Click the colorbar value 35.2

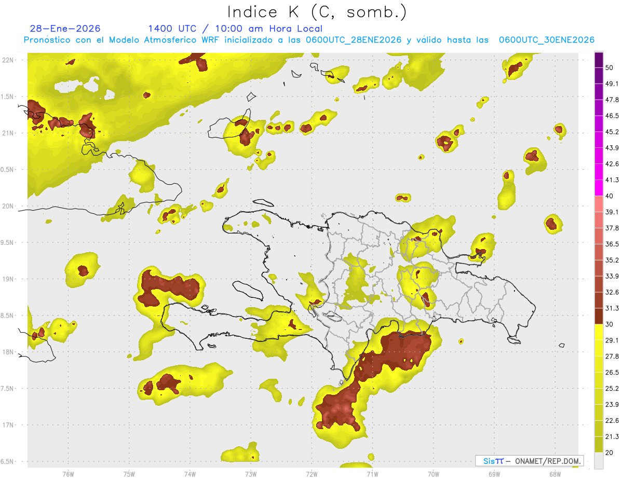(x=612, y=260)
